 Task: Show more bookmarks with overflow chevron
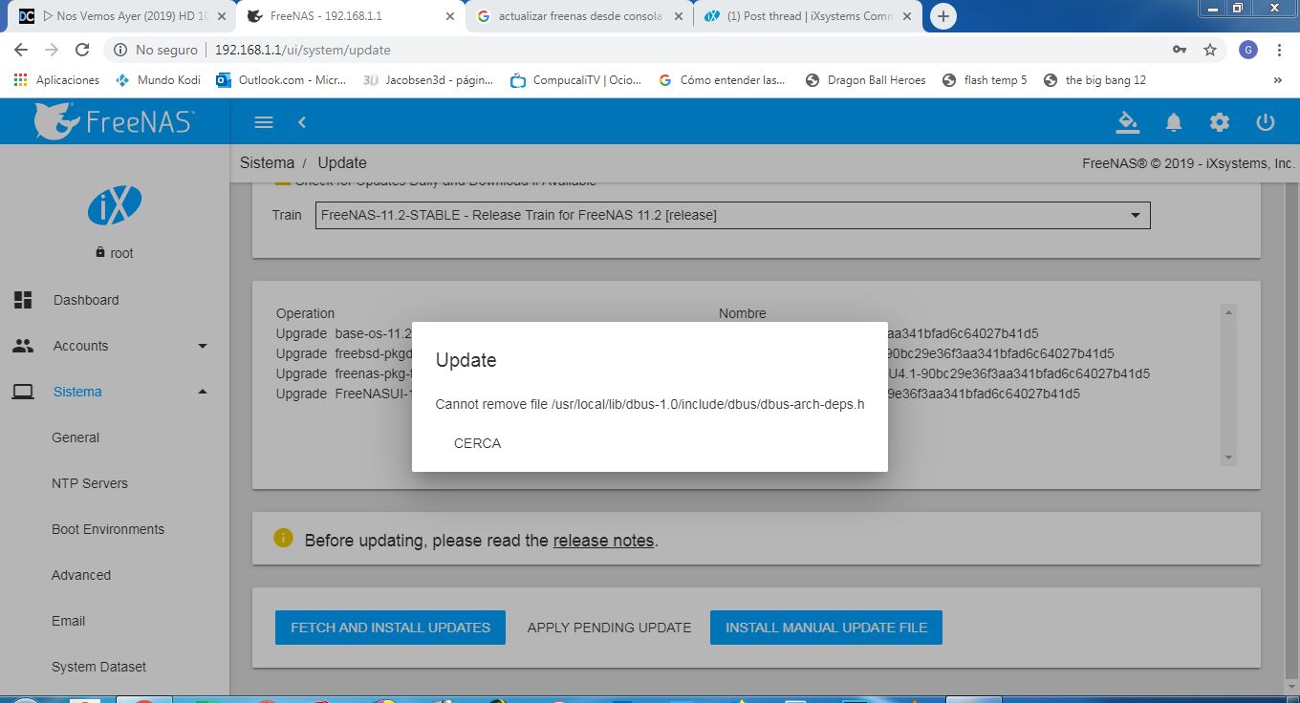[x=1278, y=80]
